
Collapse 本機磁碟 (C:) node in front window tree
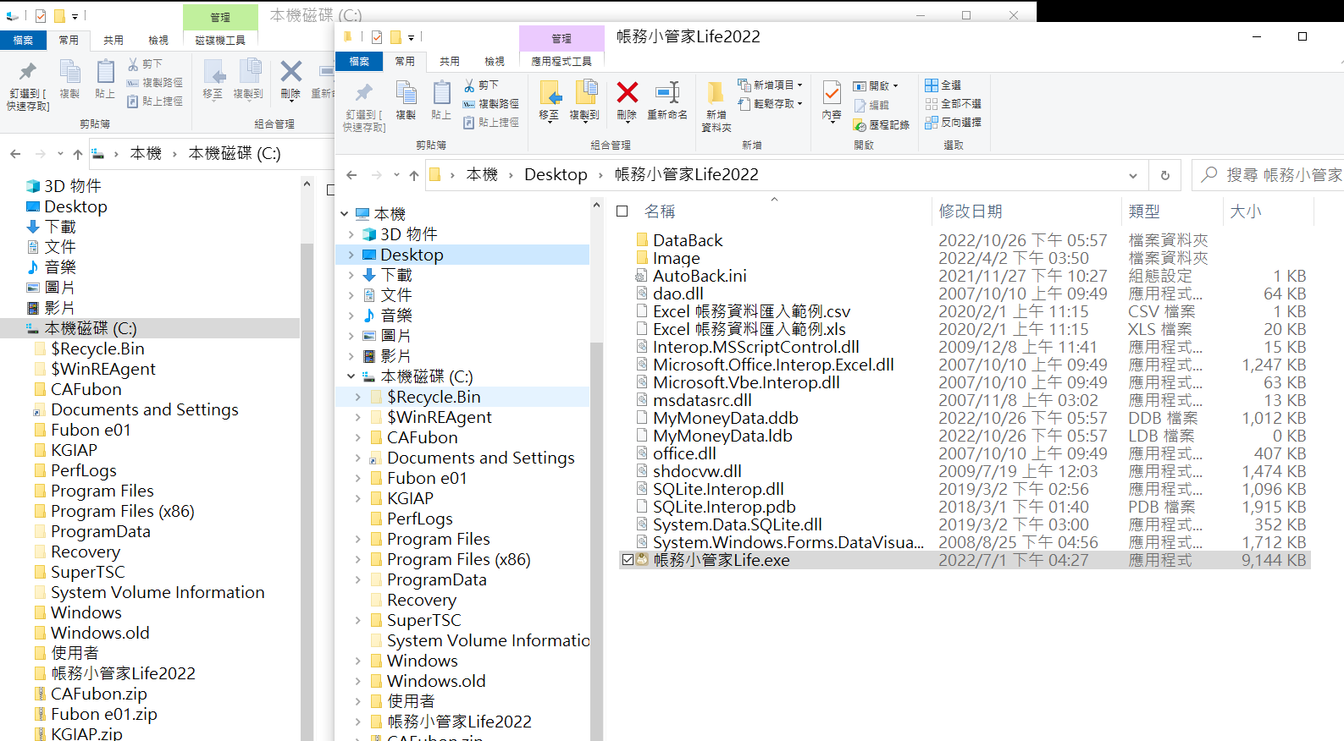pyautogui.click(x=351, y=376)
